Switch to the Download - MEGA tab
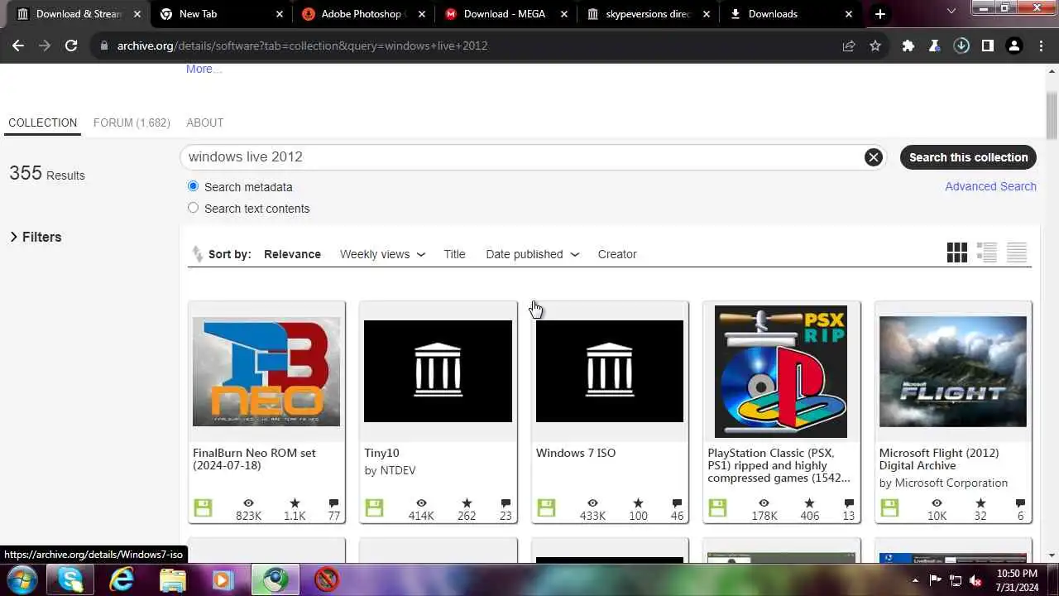1059x596 pixels. click(x=505, y=14)
